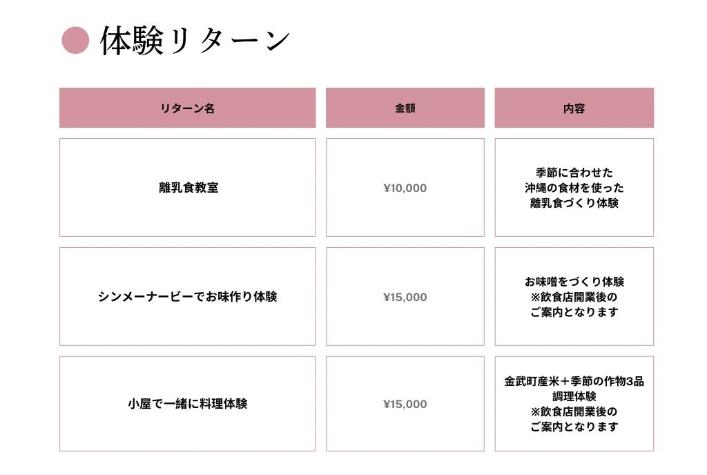
Task: Select the シンメーナービーでお味作り体験 cell
Action: click(187, 297)
